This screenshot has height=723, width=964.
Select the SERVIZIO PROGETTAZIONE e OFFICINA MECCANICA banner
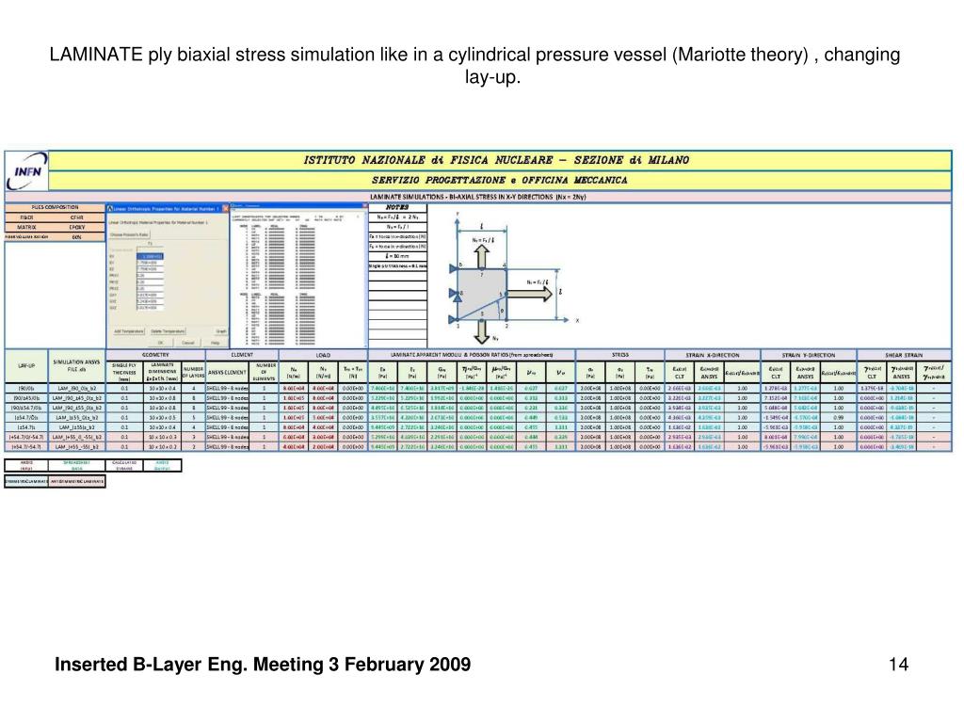tap(499, 181)
